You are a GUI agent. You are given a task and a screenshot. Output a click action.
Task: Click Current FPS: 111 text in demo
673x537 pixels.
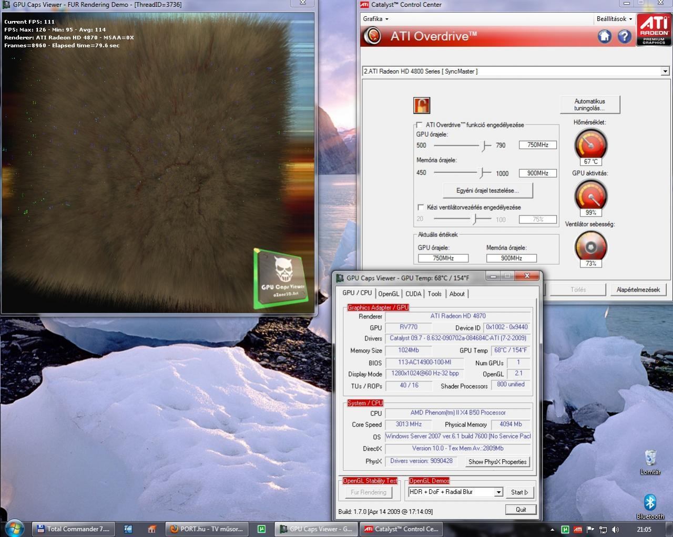[29, 22]
